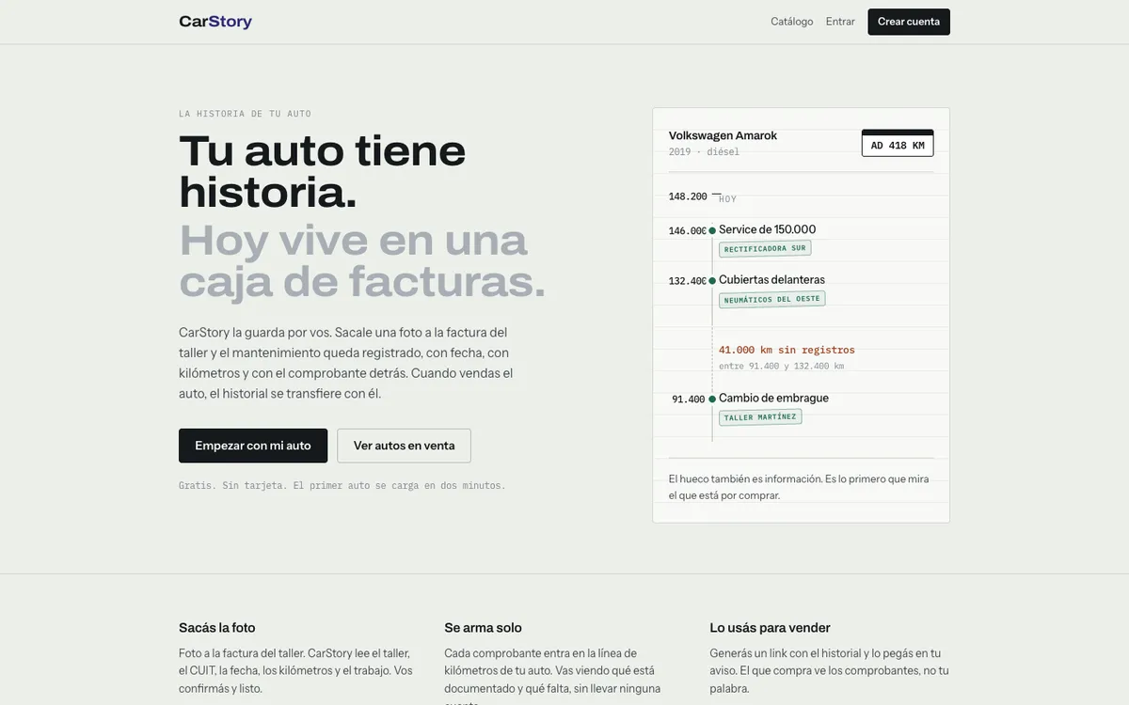Click LA HISTORIA DE TU AUTO eyebrow
This screenshot has width=1129, height=705.
[245, 114]
